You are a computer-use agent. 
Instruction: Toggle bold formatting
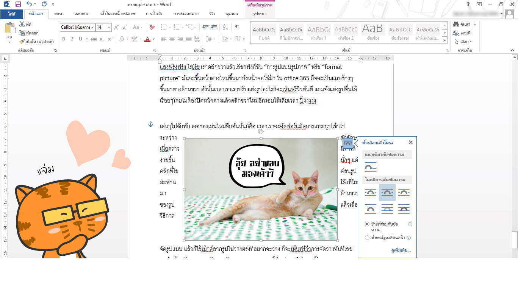(64, 39)
